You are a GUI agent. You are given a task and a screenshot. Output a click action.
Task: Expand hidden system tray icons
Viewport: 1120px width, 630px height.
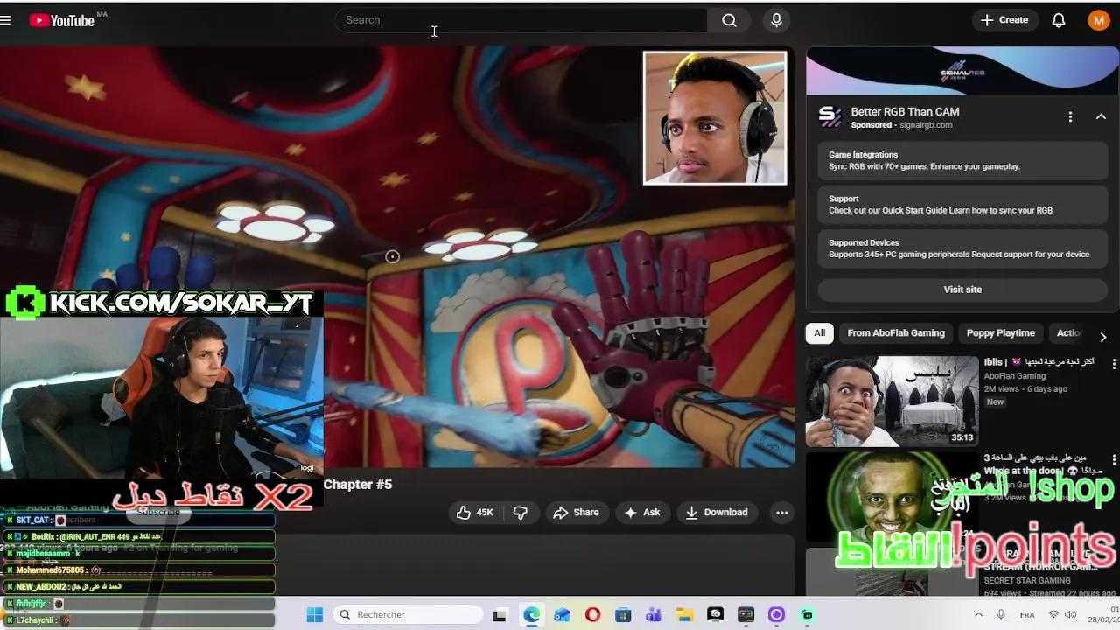point(978,614)
